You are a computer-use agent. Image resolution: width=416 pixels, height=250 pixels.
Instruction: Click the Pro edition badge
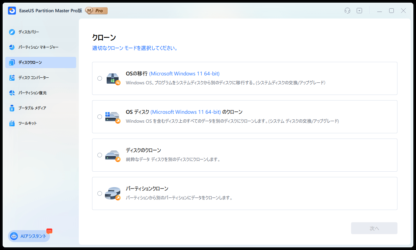coord(96,11)
